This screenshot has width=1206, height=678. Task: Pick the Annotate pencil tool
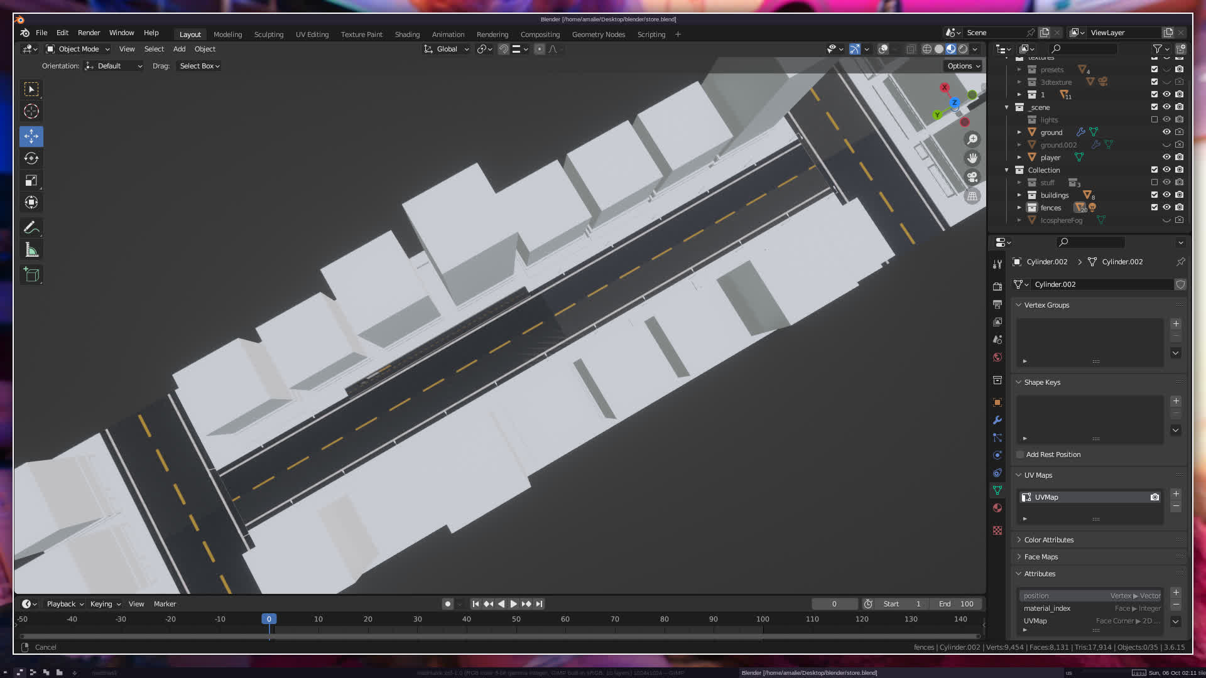[31, 228]
